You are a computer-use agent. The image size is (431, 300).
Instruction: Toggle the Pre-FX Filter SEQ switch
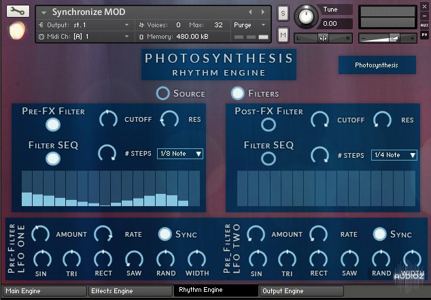(x=53, y=159)
